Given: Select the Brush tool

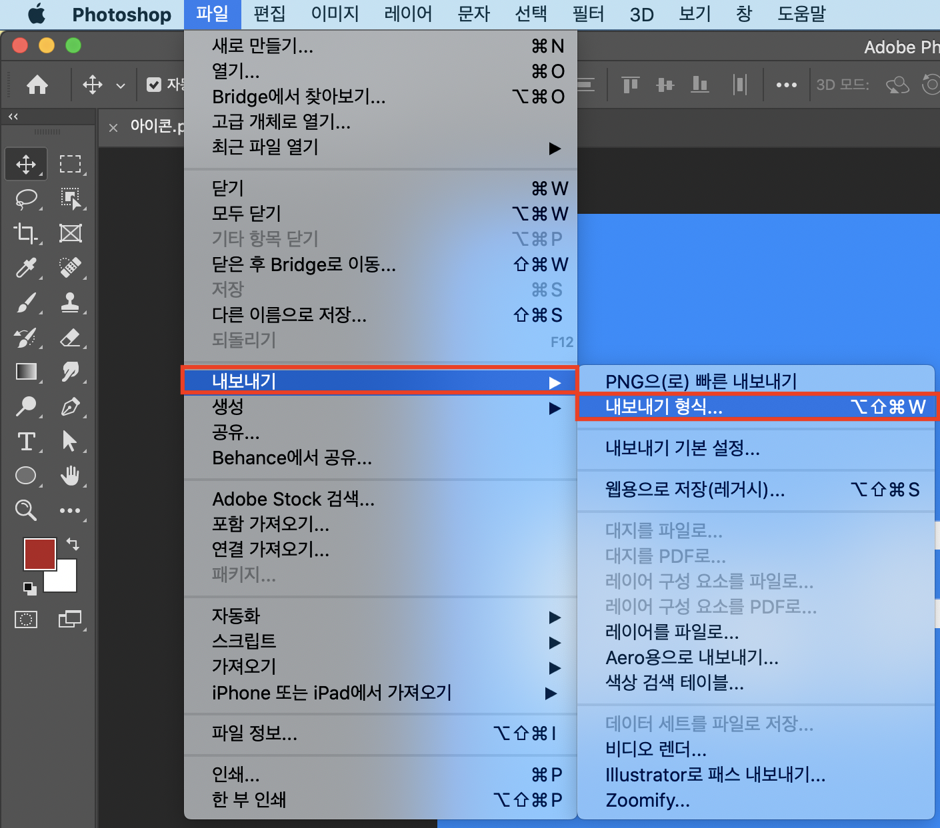Looking at the screenshot, I should [25, 302].
